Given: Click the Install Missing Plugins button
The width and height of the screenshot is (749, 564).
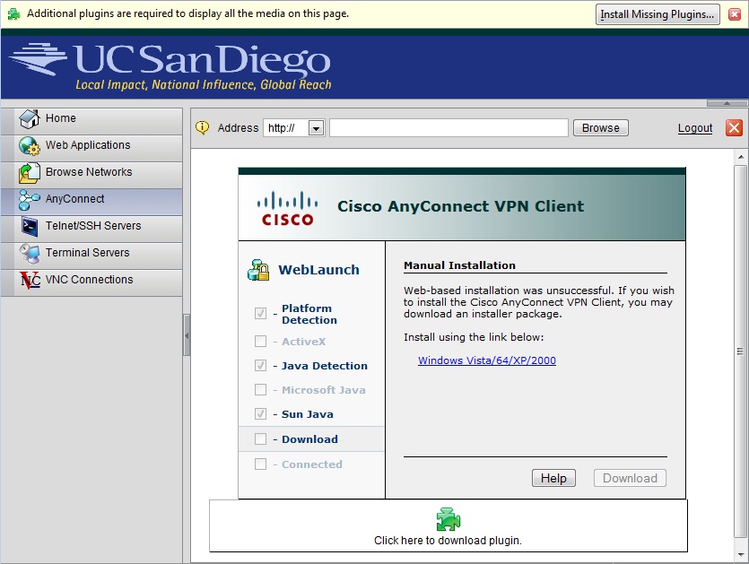Looking at the screenshot, I should point(658,14).
